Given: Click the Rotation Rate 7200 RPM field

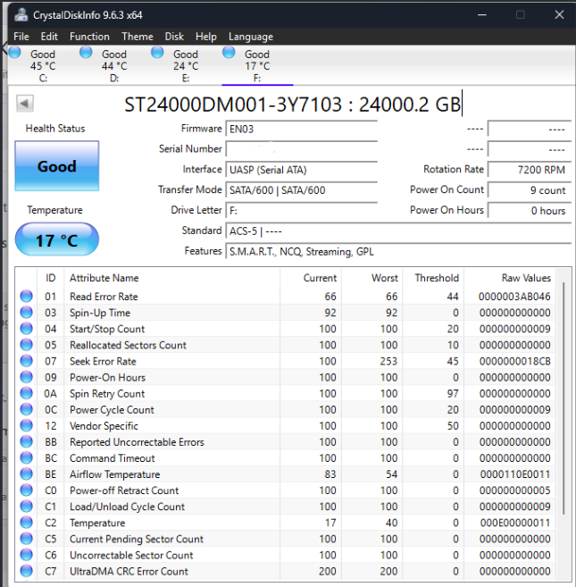Looking at the screenshot, I should point(530,170).
